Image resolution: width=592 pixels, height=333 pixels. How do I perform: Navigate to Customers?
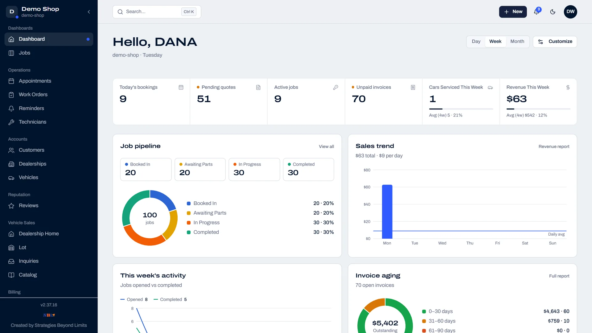[49, 150]
